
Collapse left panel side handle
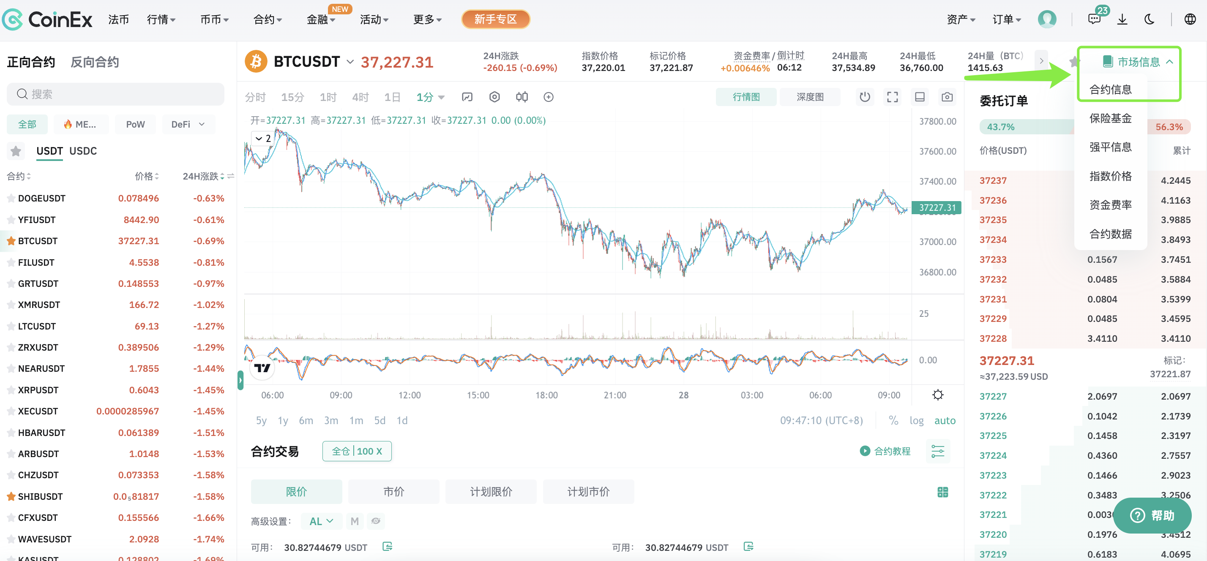(x=240, y=380)
